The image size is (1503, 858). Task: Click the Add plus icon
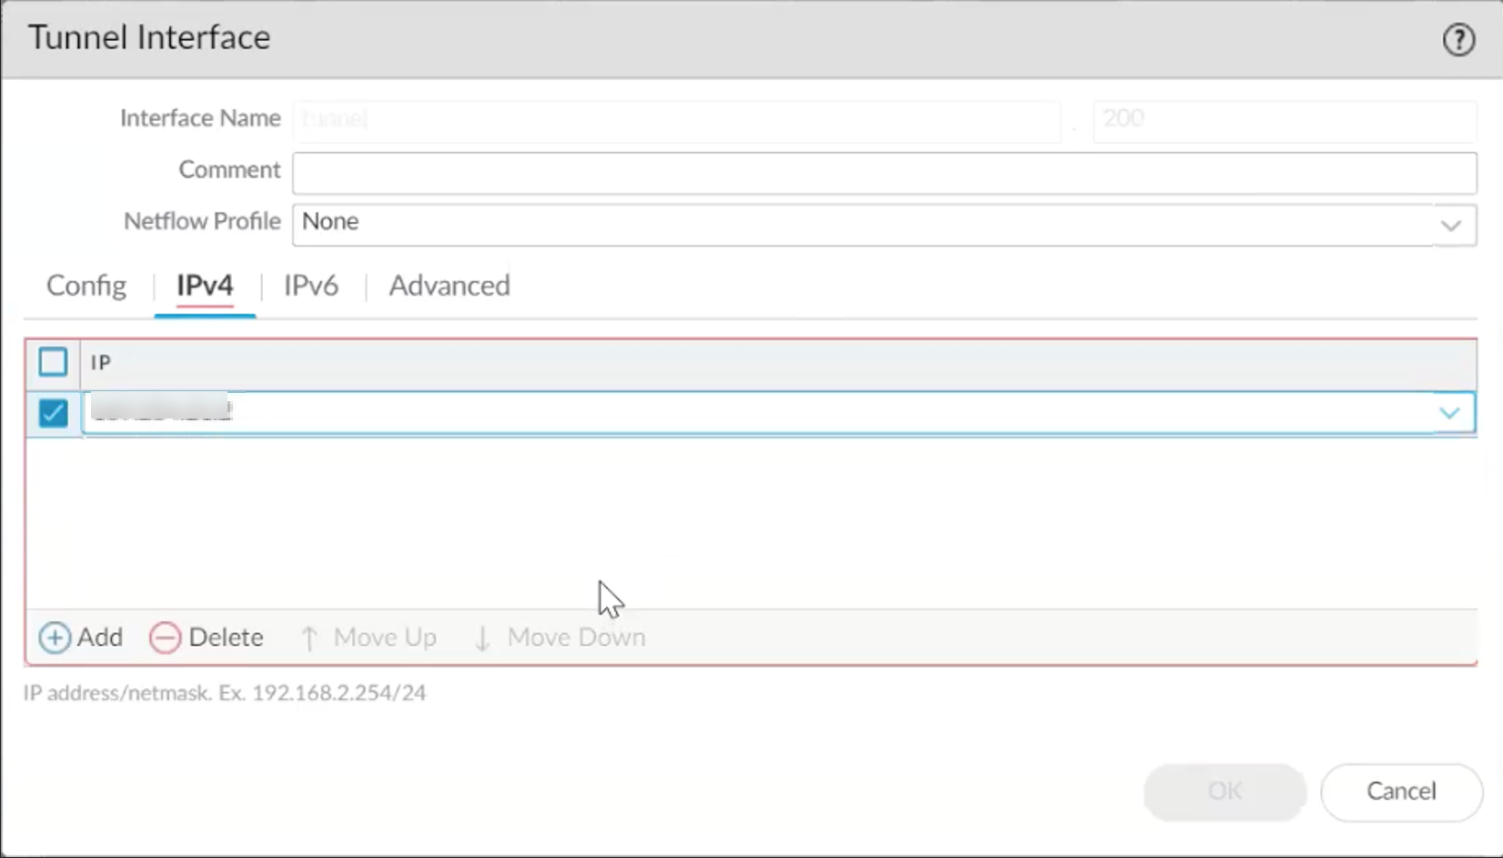(x=55, y=638)
